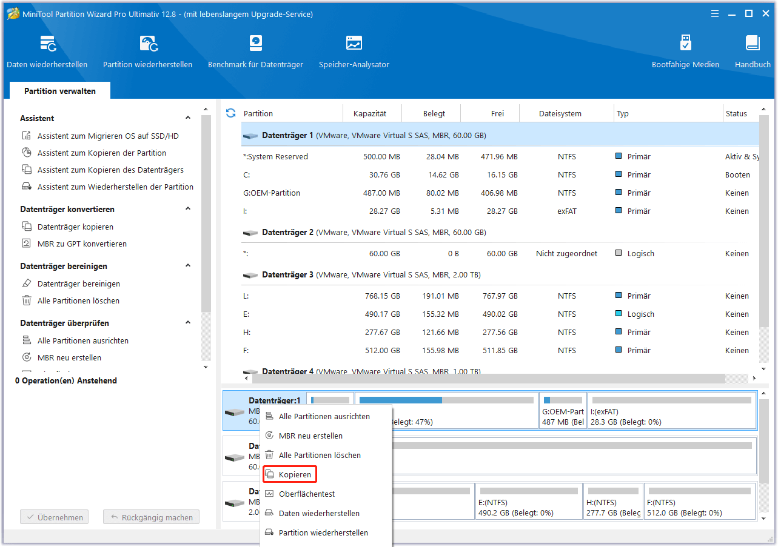This screenshot has height=547, width=778.
Task: Sort by Kapazität column header
Action: (x=370, y=113)
